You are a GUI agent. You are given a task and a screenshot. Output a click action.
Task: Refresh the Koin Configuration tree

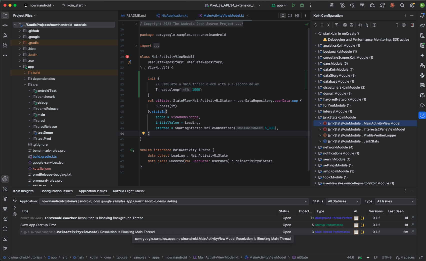tap(315, 25)
